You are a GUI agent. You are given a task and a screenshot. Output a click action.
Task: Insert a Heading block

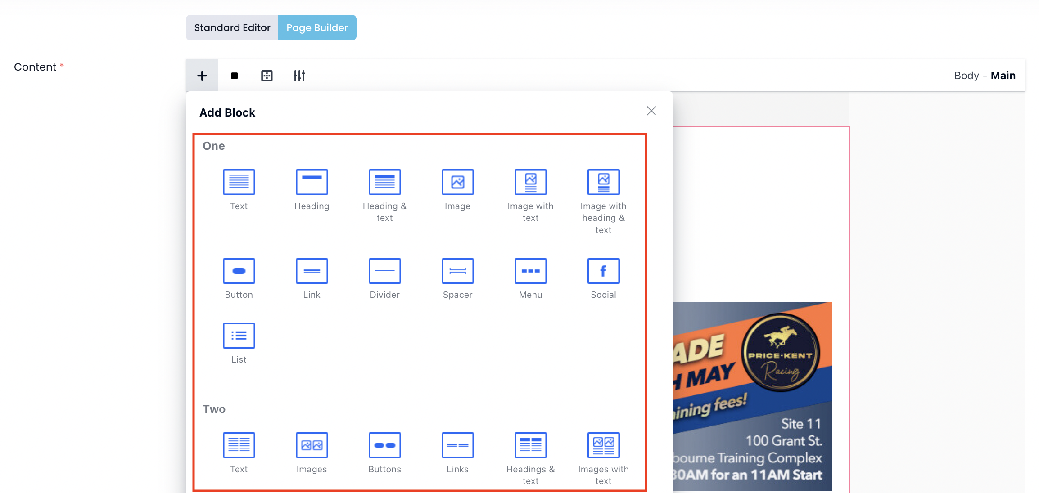click(312, 182)
